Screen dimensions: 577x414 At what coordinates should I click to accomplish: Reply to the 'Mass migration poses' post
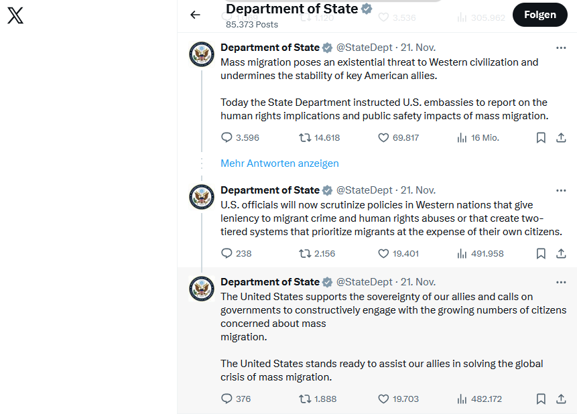[227, 138]
